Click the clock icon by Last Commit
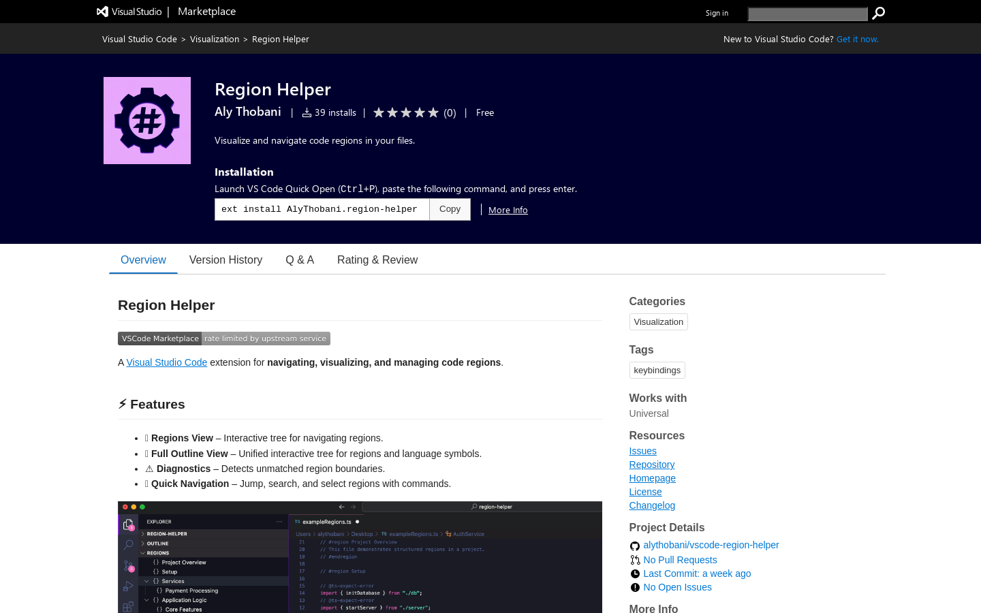 (635, 573)
